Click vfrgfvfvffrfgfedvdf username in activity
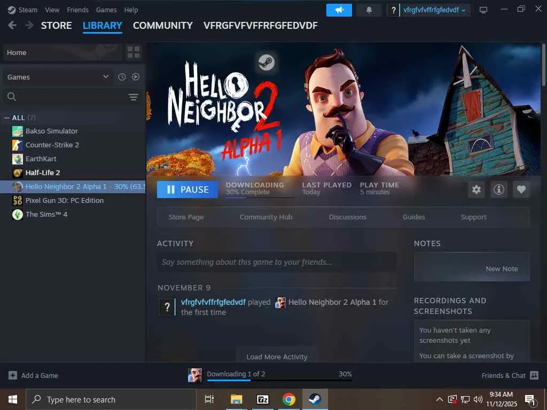 tap(213, 302)
